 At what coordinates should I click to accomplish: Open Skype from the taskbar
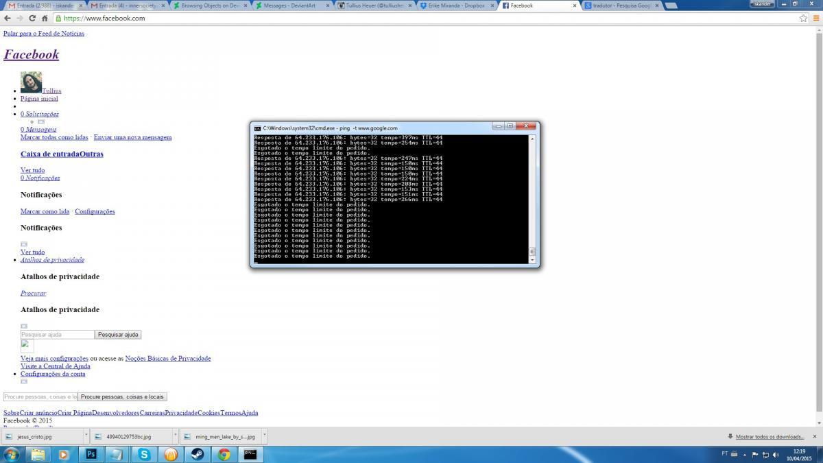(x=144, y=454)
